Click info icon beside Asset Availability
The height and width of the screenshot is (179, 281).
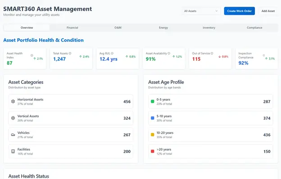coord(169,53)
